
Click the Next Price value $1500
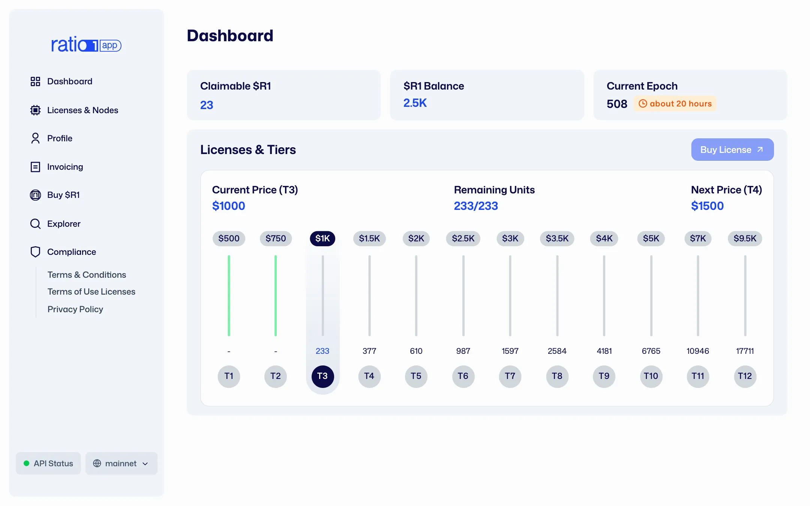pos(707,206)
